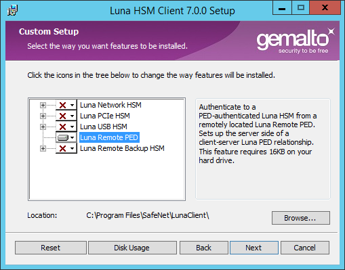The height and width of the screenshot is (270, 345).
Task: Click red X icon for Luna USB HSM
Action: tap(62, 127)
